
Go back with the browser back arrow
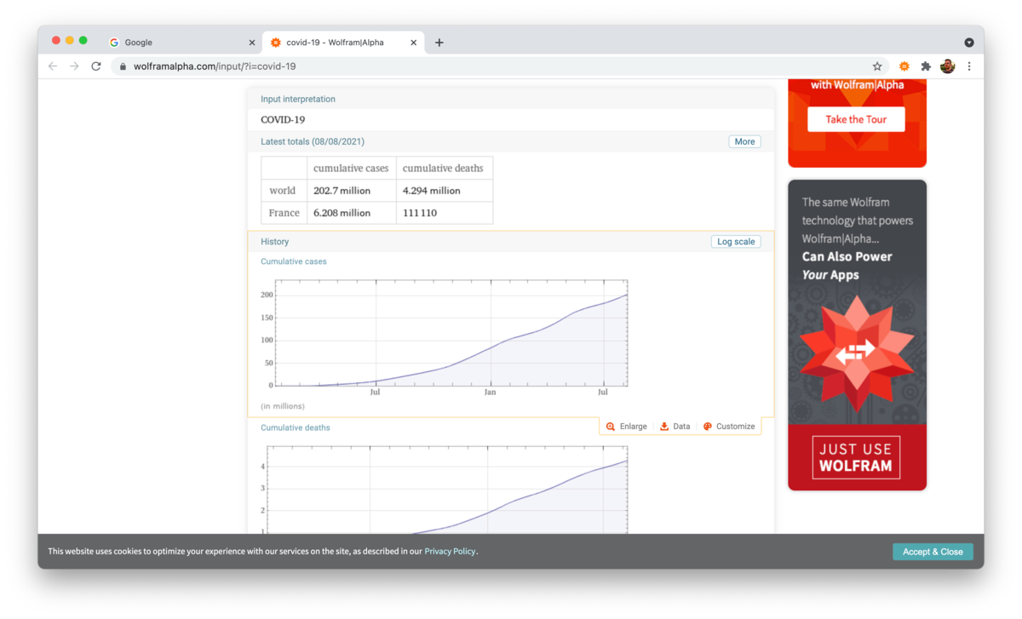click(x=53, y=66)
